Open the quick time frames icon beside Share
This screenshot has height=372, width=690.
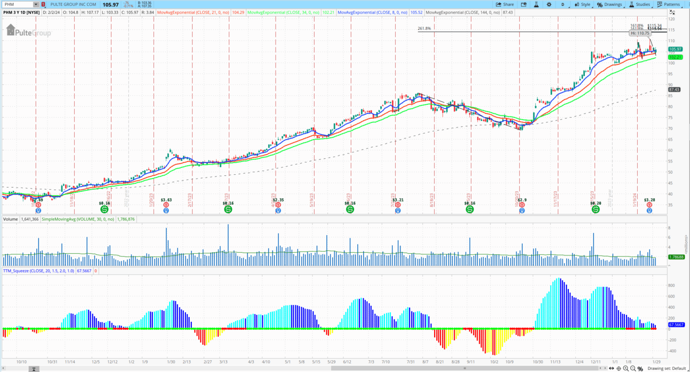click(523, 4)
